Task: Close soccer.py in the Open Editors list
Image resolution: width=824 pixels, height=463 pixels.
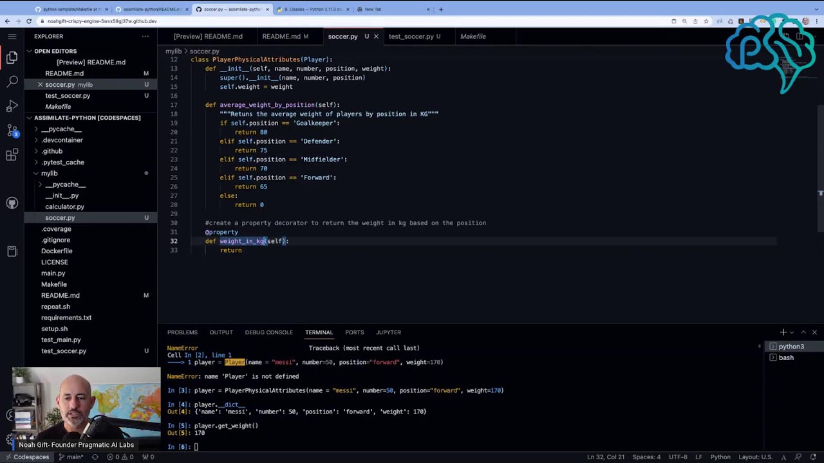Action: [x=40, y=84]
